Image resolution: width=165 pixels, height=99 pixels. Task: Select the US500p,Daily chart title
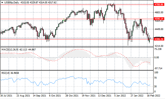[x=12, y=3]
